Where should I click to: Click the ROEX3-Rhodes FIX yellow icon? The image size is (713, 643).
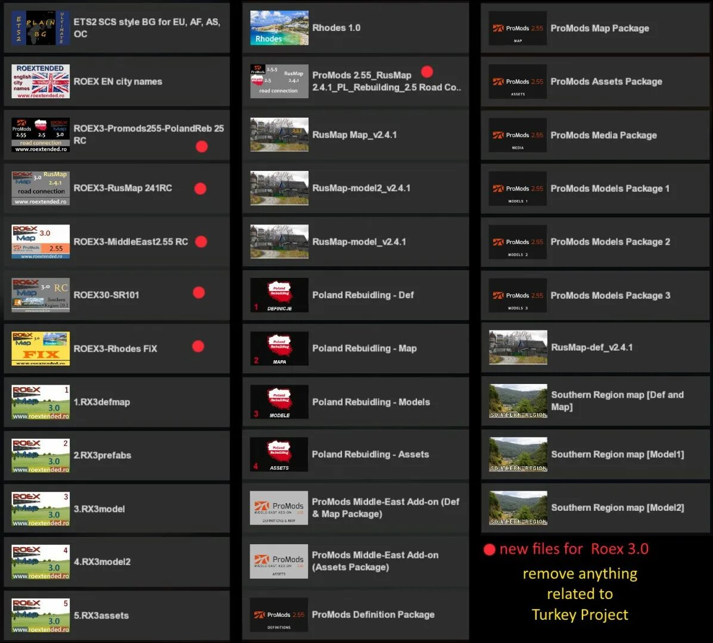[41, 348]
